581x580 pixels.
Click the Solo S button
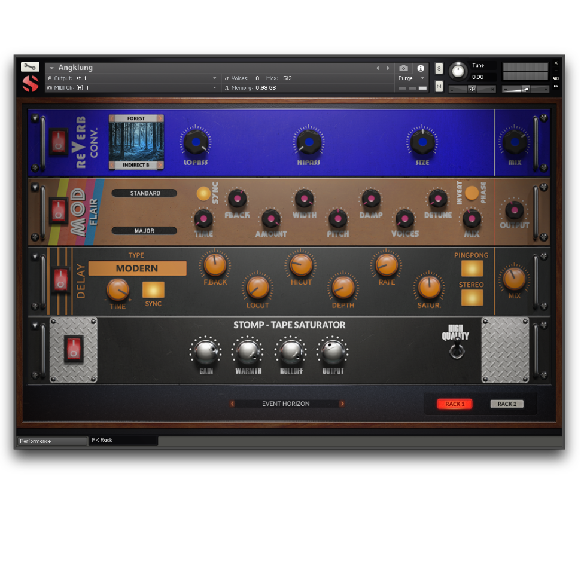click(x=439, y=69)
